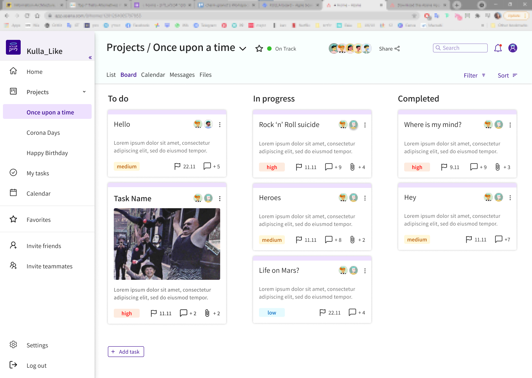Click the medium tag on Hey card
Screen dimensions: 532x378
417,240
